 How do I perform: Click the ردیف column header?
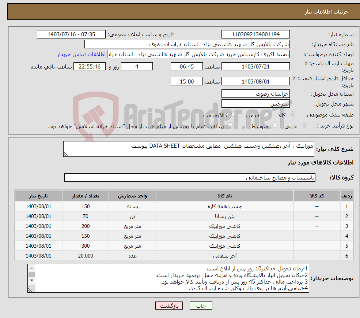[347, 196]
